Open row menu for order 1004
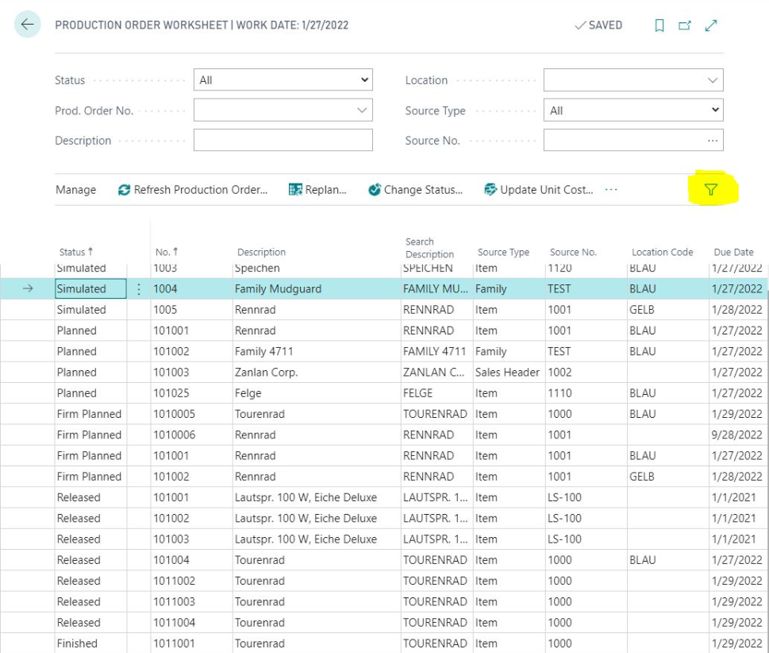This screenshot has height=653, width=769. point(139,289)
